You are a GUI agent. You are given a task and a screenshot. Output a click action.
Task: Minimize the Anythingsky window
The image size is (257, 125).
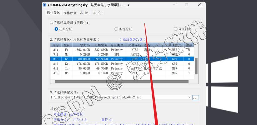[174, 5]
